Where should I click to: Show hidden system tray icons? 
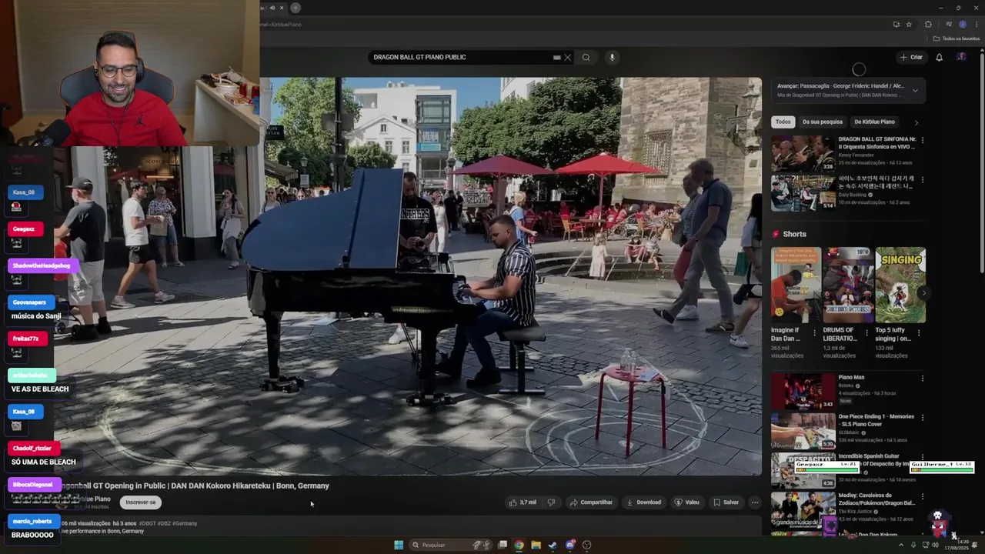(x=901, y=545)
